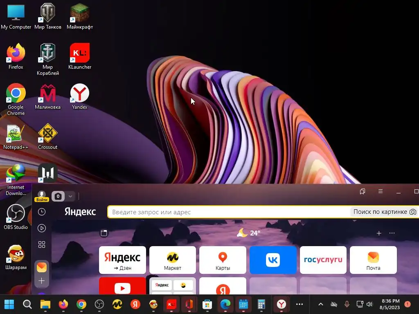The width and height of the screenshot is (419, 314).
Task: Open volume control speaker icon
Action: (369, 304)
